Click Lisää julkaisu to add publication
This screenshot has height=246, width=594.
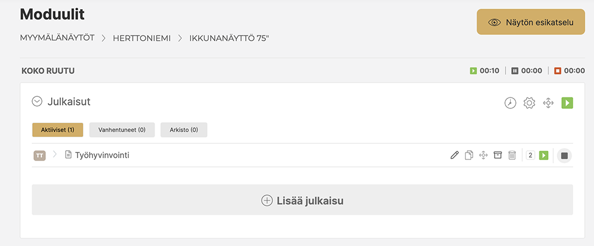point(302,200)
